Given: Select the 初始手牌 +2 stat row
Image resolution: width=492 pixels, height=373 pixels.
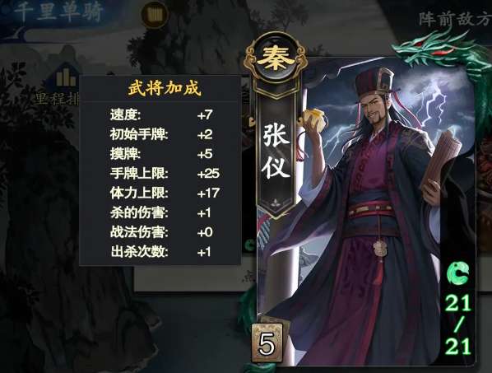Looking at the screenshot, I should click(x=161, y=134).
